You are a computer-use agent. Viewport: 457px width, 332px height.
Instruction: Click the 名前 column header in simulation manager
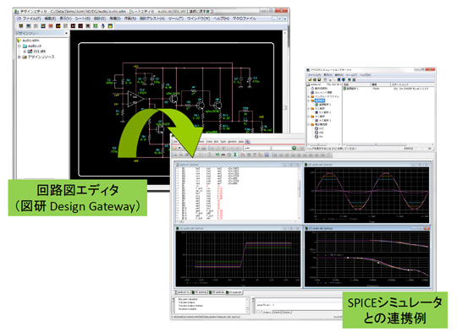(356, 84)
